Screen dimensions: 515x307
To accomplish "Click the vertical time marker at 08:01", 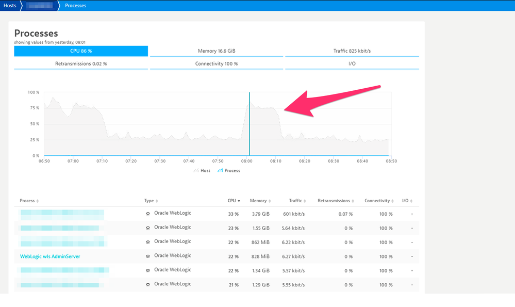I will click(250, 124).
